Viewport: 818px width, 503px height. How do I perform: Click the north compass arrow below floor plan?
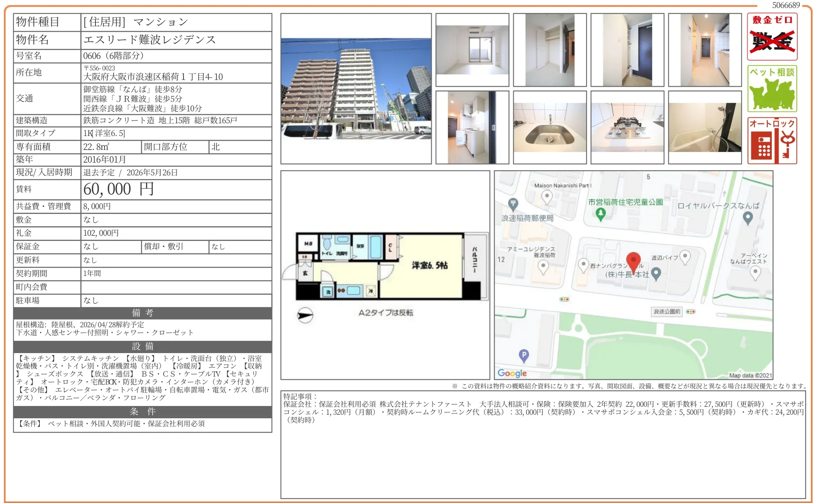click(x=305, y=315)
